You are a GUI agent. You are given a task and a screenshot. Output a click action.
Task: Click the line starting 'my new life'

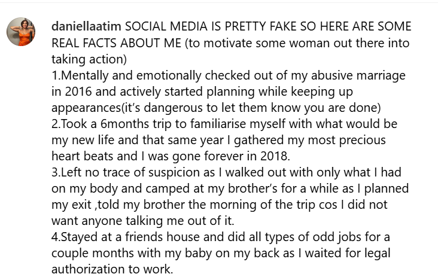pos(215,140)
